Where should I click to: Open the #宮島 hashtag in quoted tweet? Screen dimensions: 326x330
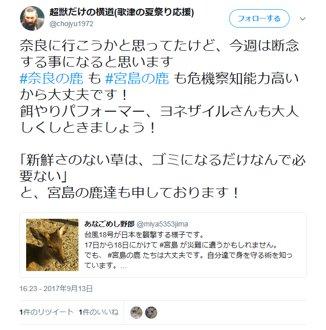click(x=169, y=245)
